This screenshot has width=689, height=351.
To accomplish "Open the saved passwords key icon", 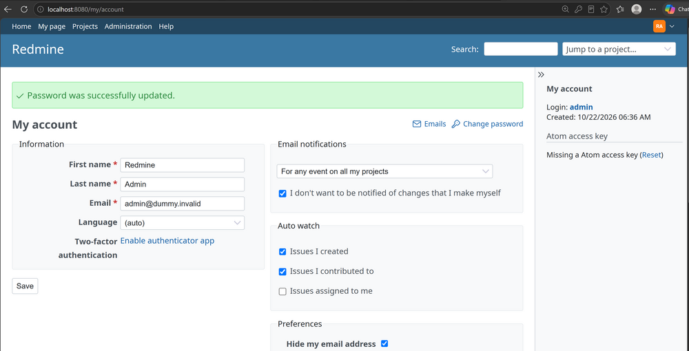I will pyautogui.click(x=579, y=9).
